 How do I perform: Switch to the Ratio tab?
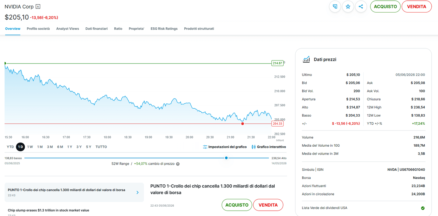coord(118,29)
